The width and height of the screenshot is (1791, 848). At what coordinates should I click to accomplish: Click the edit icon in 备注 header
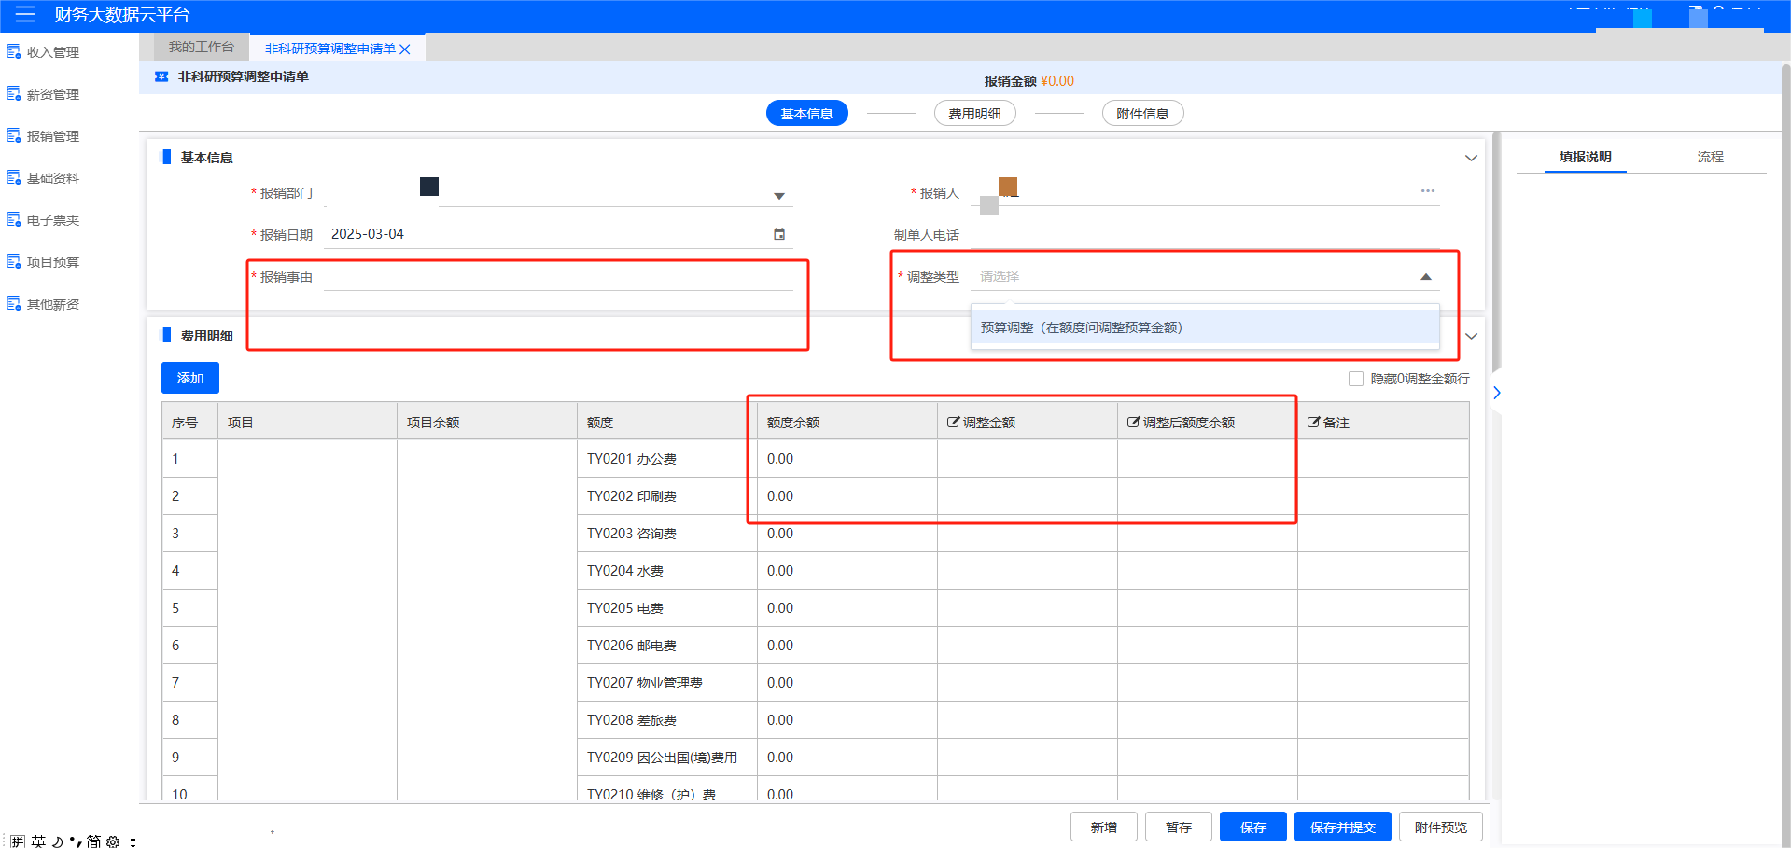click(1313, 423)
